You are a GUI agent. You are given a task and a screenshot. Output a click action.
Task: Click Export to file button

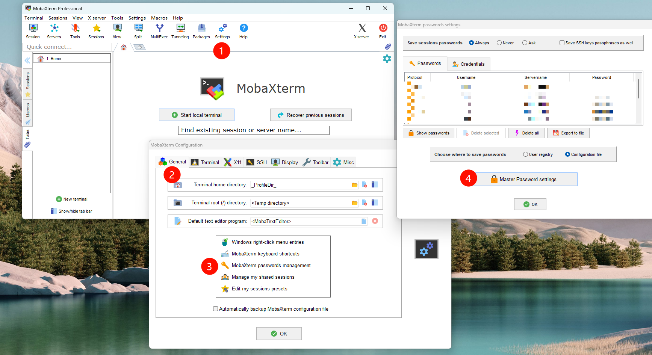tap(568, 133)
